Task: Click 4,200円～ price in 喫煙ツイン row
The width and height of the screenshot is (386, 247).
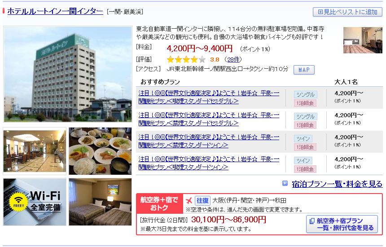Action: (349, 159)
